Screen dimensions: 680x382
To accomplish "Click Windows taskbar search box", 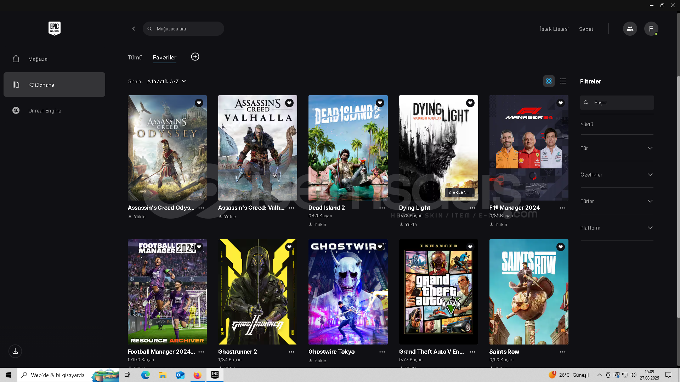I will click(x=68, y=375).
